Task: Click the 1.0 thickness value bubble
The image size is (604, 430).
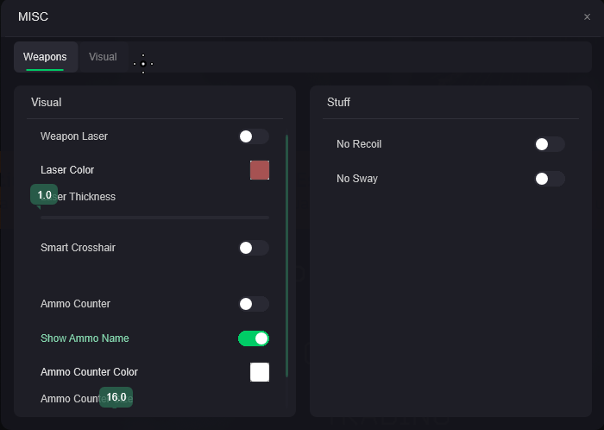Action: coord(44,195)
